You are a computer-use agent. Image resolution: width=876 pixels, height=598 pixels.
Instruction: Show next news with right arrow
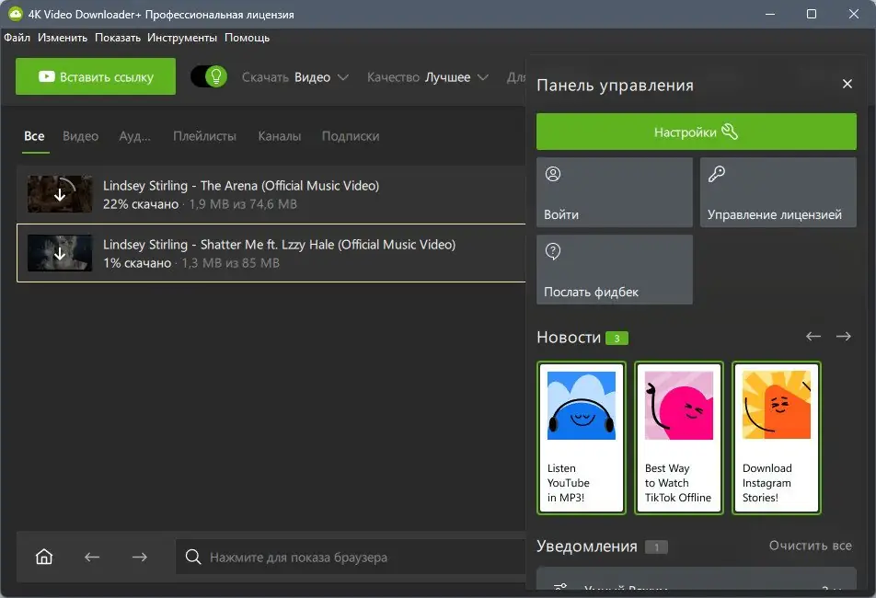pos(844,337)
